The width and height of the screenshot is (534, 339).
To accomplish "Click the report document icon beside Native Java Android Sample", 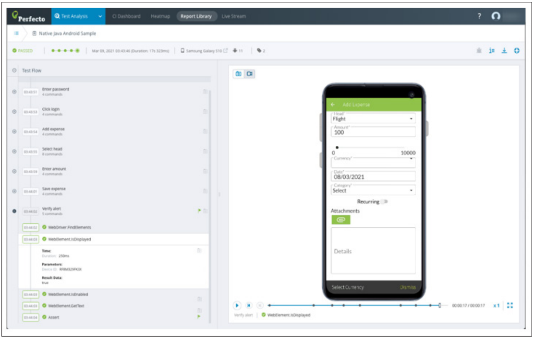I will point(34,33).
